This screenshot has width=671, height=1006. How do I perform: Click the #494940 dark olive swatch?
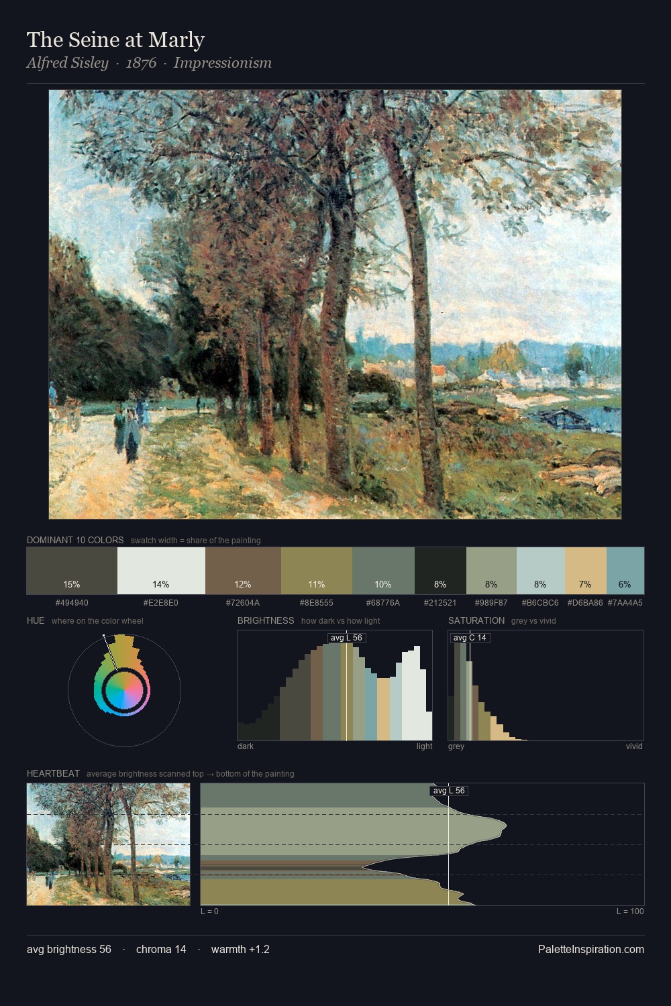coord(72,571)
